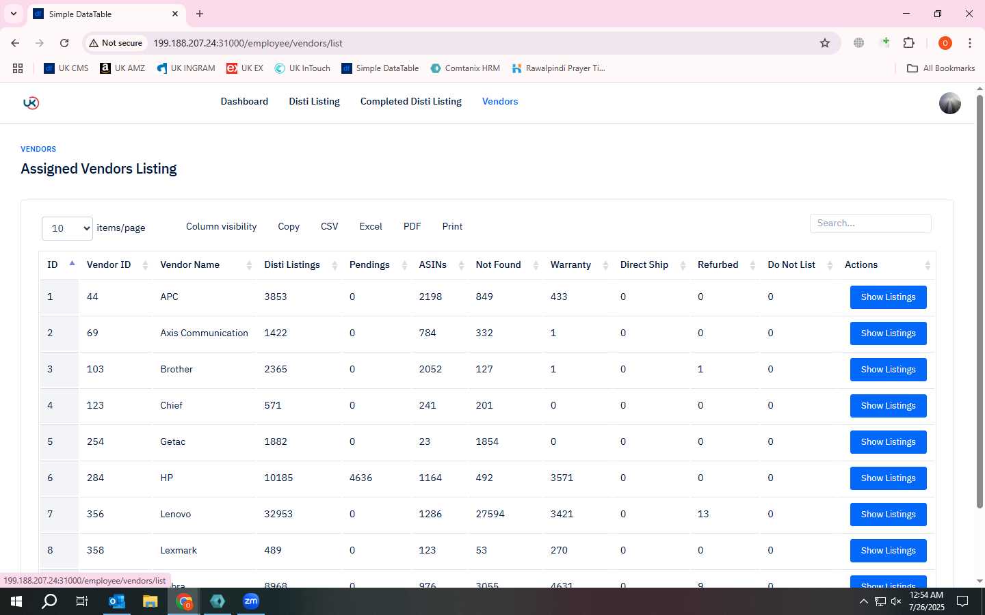Open the Chrome profile circle icon
The width and height of the screenshot is (985, 615).
pyautogui.click(x=945, y=43)
